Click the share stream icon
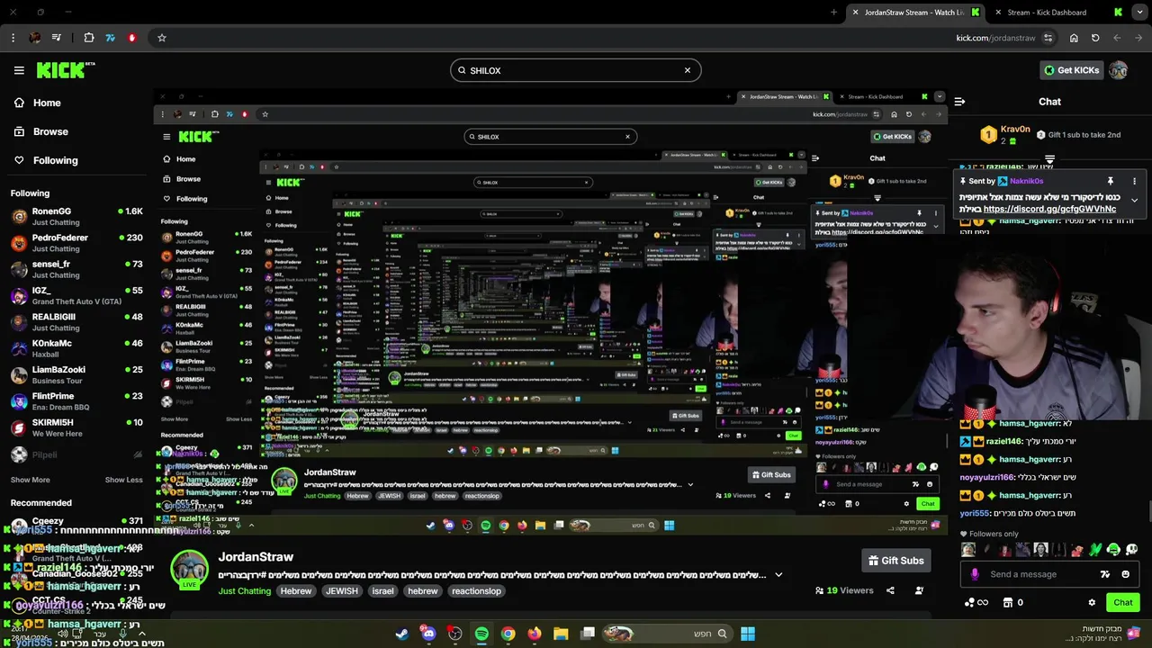Image resolution: width=1152 pixels, height=648 pixels. point(890,590)
